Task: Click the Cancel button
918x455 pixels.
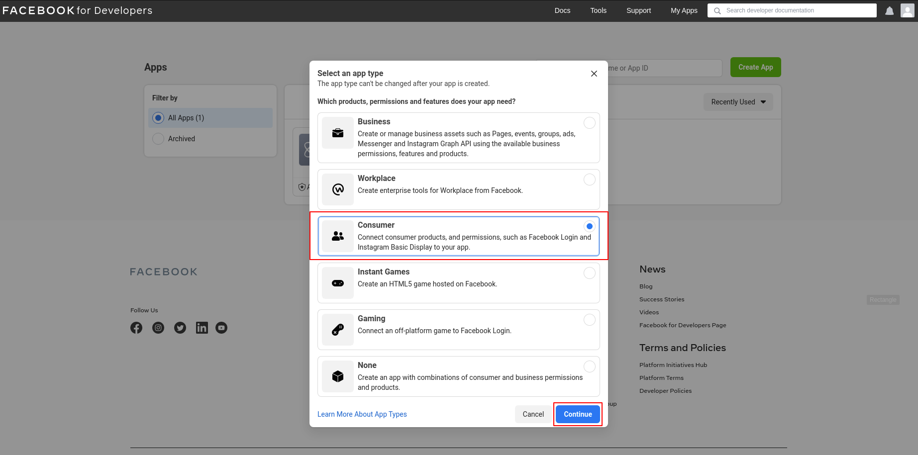Action: 533,414
